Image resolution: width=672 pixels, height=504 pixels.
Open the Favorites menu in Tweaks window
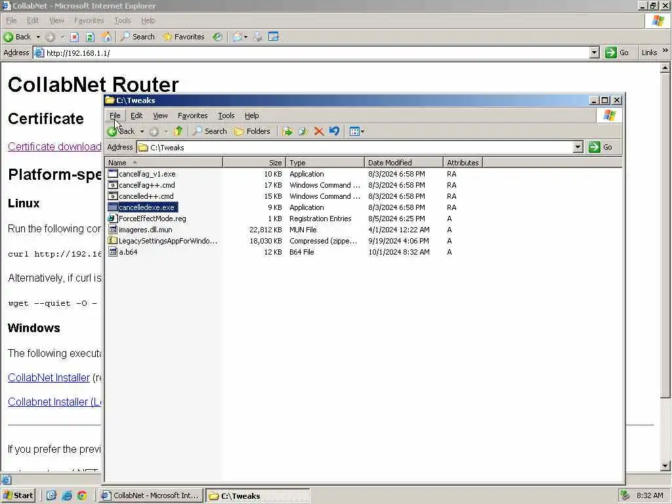[x=192, y=115]
